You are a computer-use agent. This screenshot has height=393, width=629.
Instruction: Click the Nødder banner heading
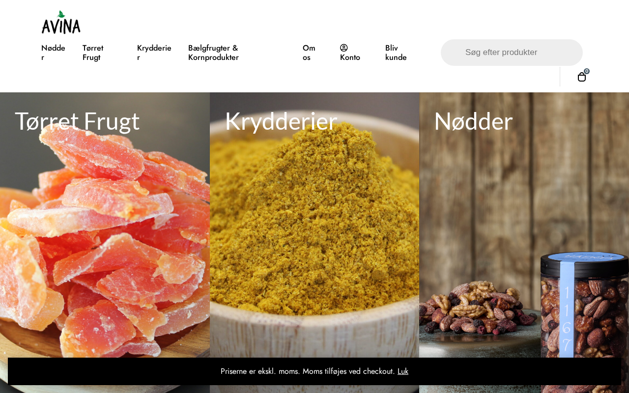coord(473,121)
